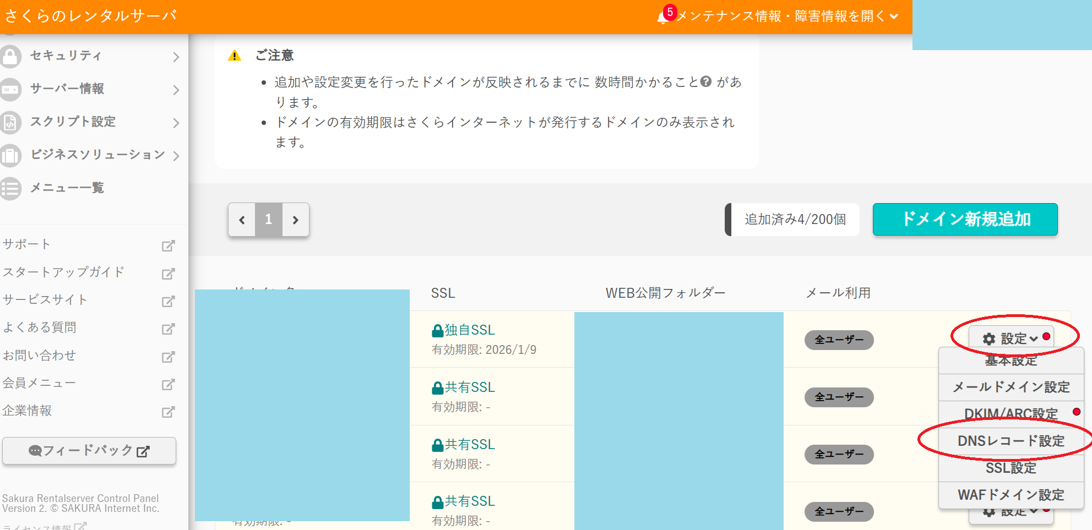Click the script settings icon

(x=10, y=122)
